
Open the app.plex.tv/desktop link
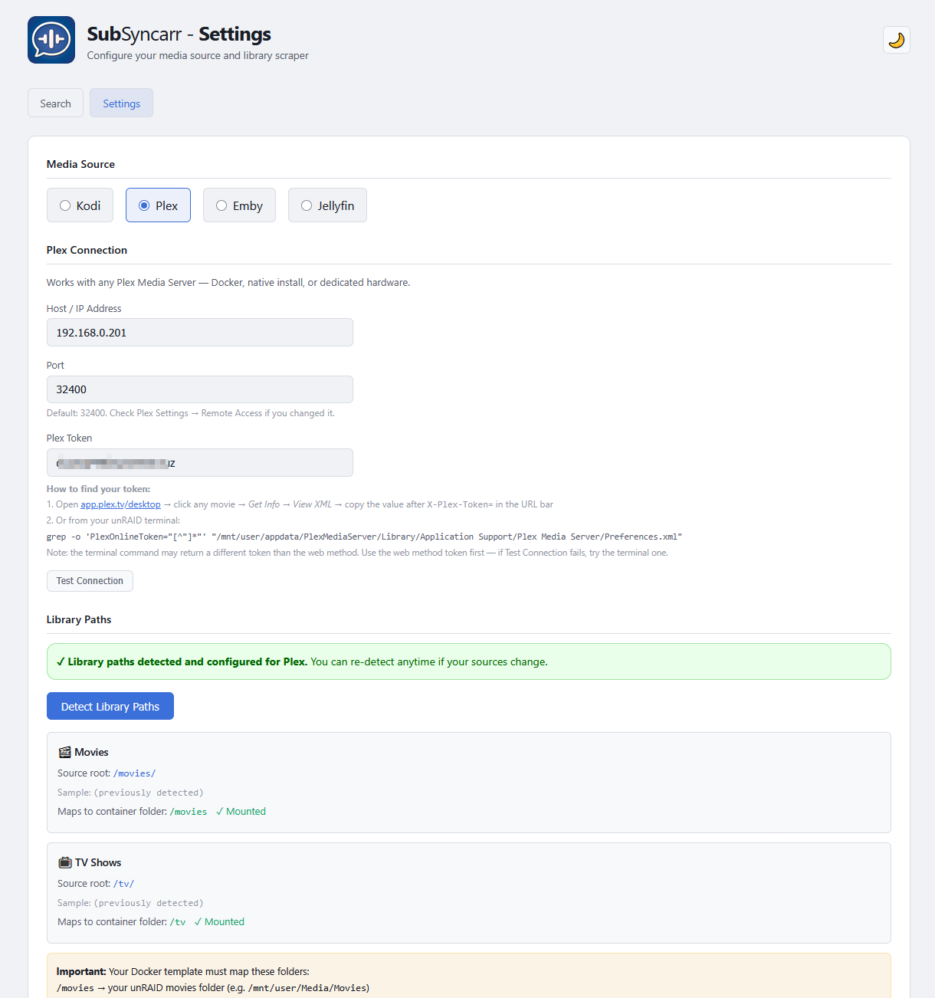[x=120, y=504]
